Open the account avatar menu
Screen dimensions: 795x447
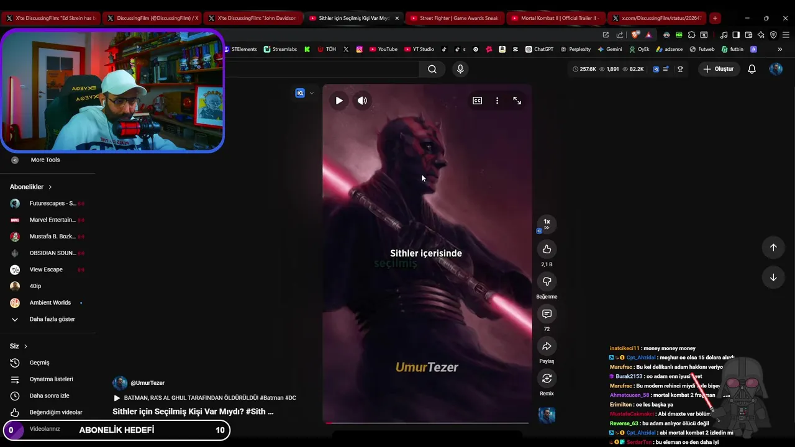[x=776, y=69]
